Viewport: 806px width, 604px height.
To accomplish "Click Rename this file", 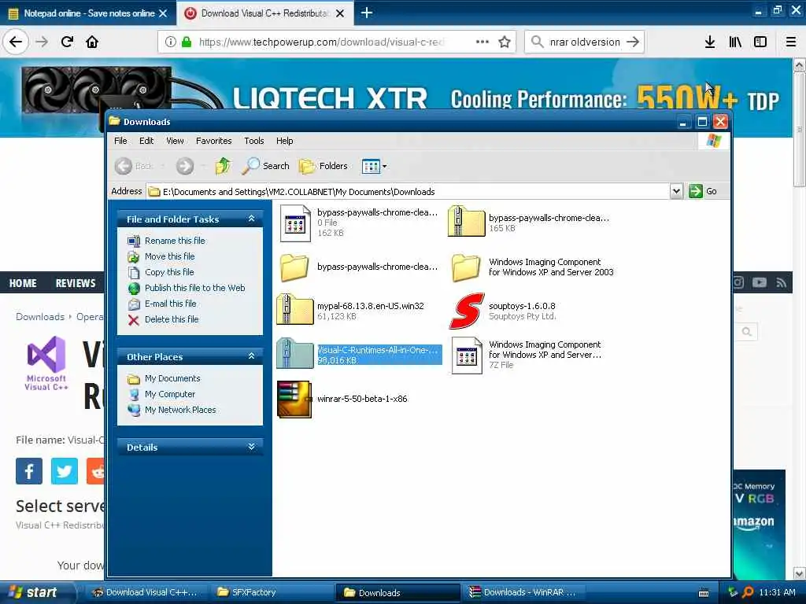I will (x=175, y=241).
